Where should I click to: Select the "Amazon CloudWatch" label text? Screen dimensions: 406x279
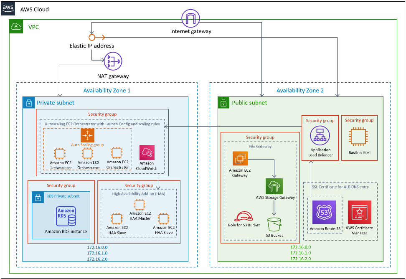coord(147,166)
